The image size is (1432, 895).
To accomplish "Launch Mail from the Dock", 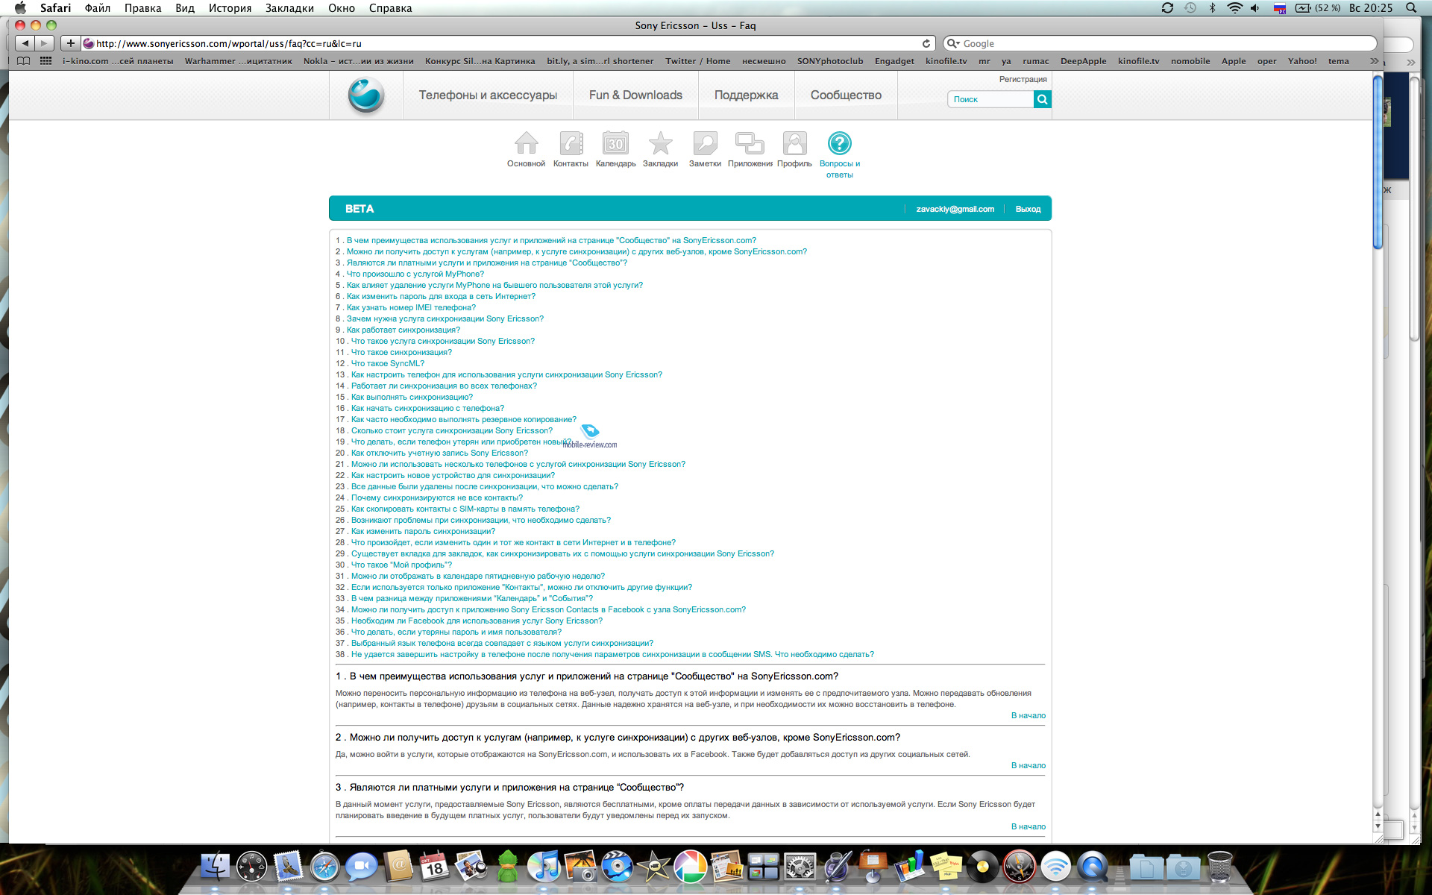I will tap(288, 866).
